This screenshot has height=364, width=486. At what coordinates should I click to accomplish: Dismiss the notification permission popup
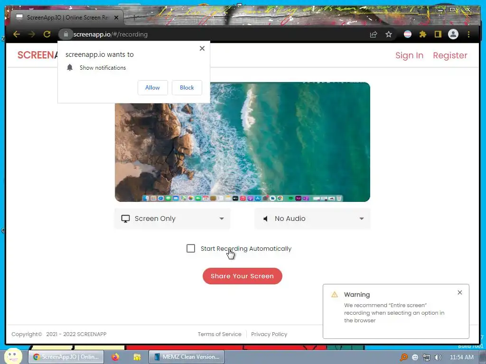click(x=202, y=48)
